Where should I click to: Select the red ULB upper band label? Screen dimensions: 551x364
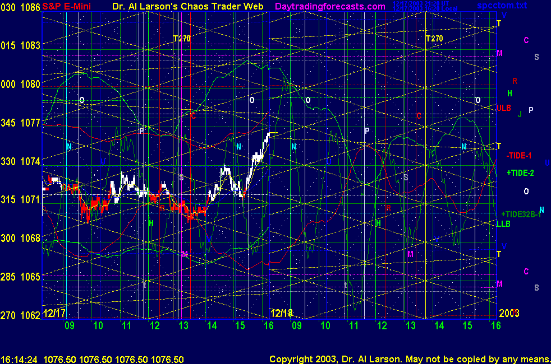pyautogui.click(x=503, y=108)
